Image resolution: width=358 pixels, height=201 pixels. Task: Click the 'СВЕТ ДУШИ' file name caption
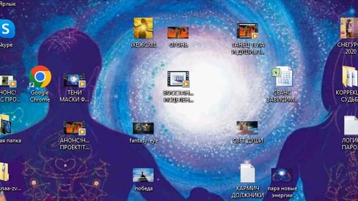248,141
